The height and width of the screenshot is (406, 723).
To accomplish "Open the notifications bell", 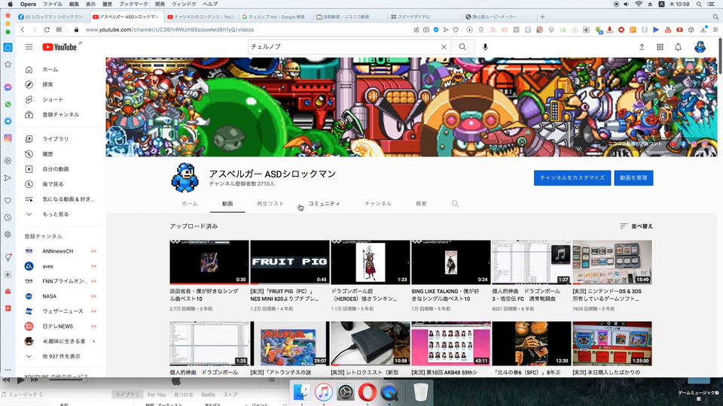I will pyautogui.click(x=678, y=47).
